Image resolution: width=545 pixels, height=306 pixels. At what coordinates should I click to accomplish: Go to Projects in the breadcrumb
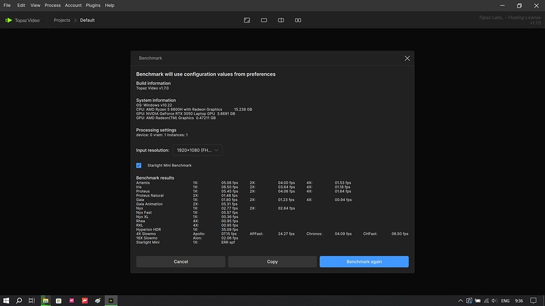point(62,20)
